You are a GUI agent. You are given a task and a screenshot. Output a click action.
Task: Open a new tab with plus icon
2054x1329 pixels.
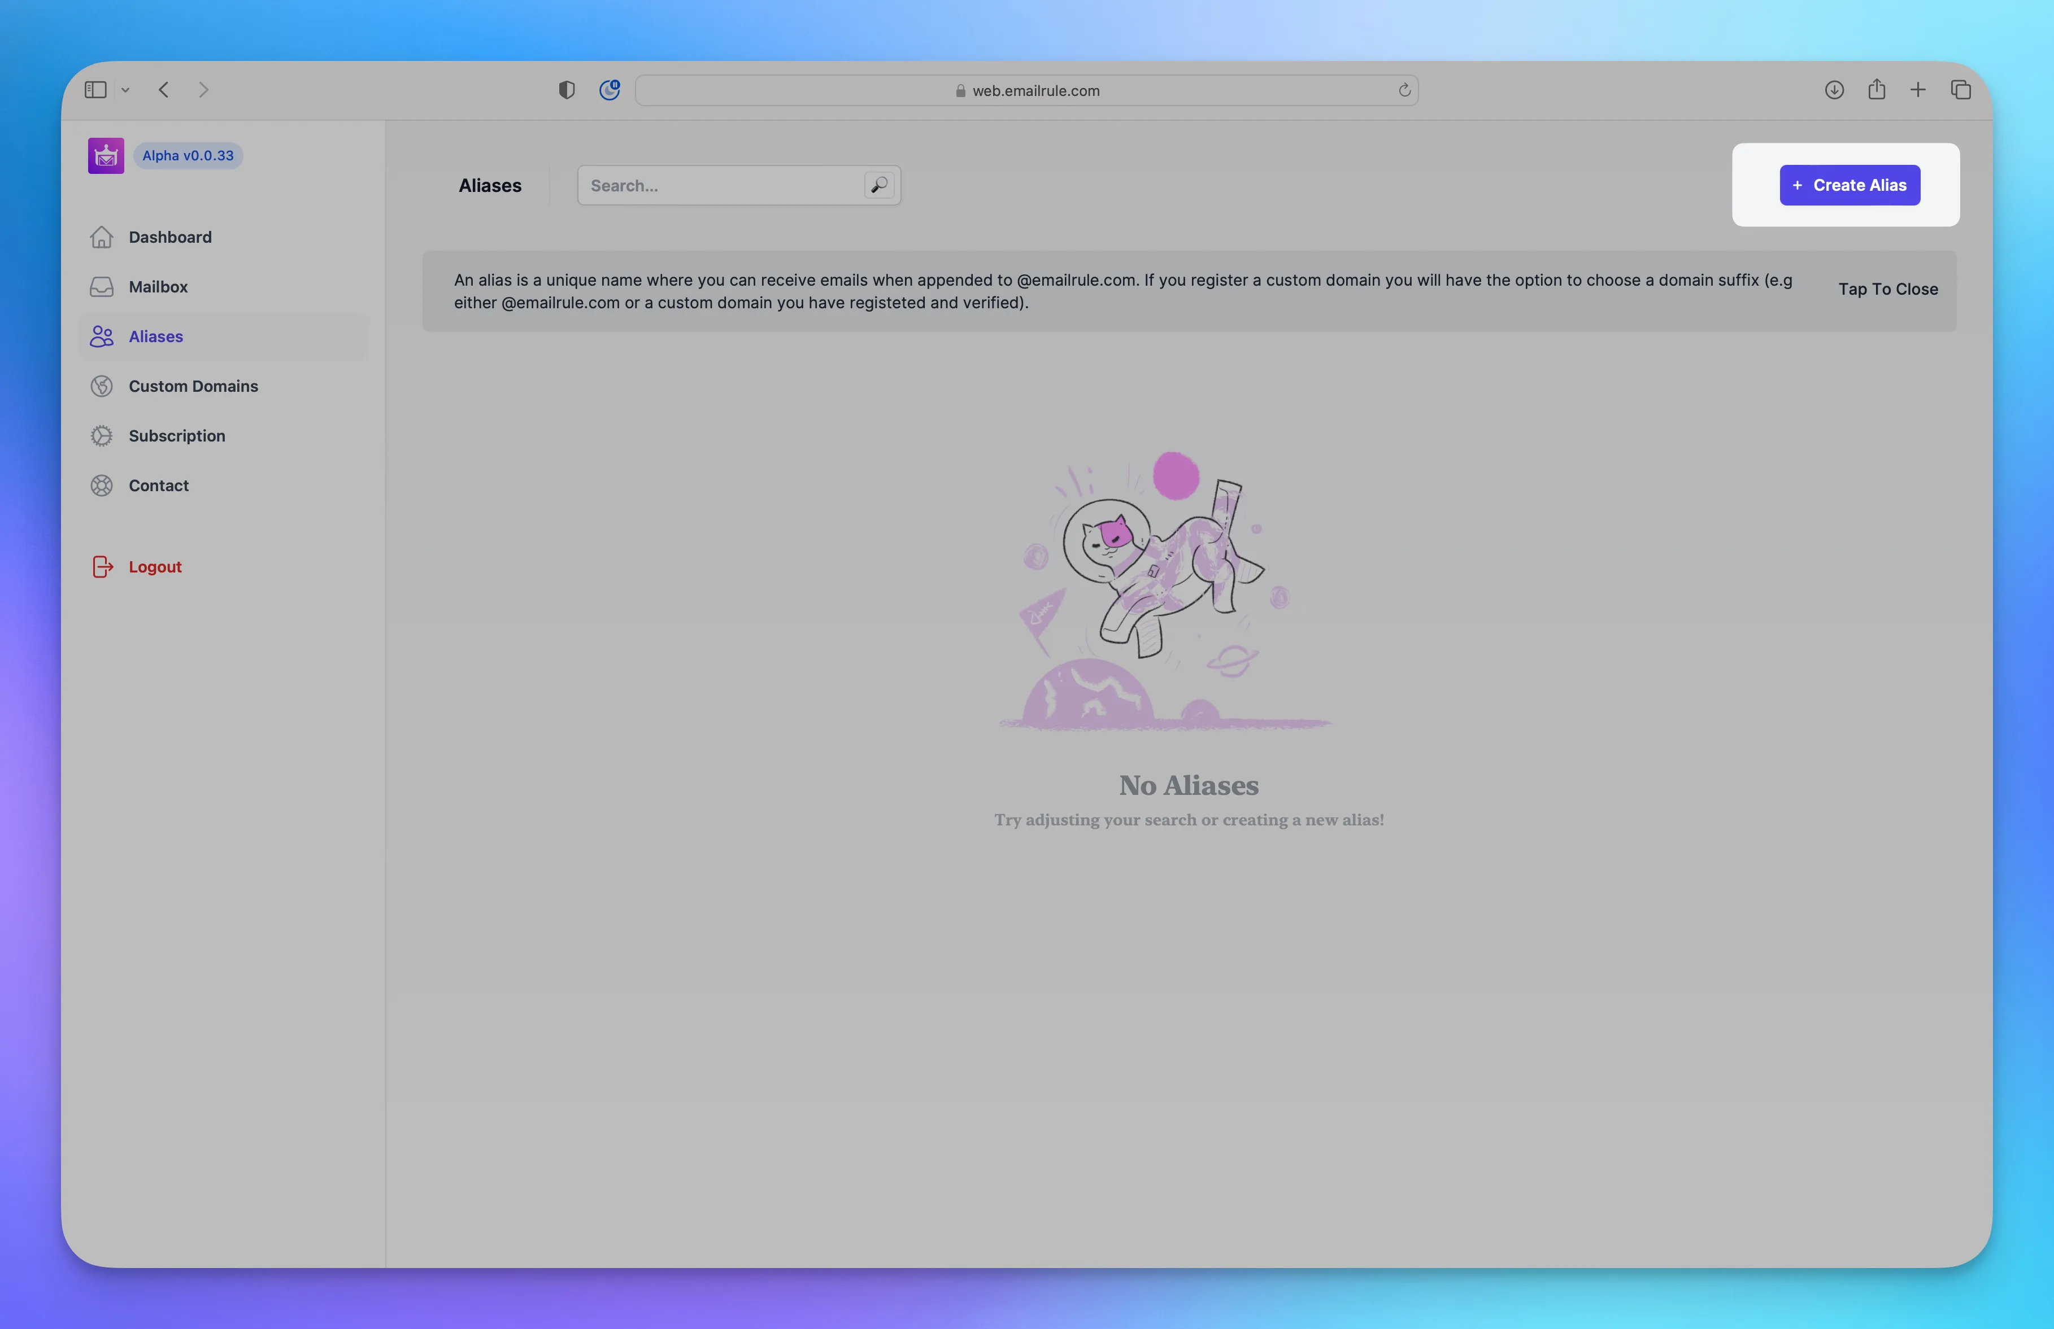point(1918,90)
